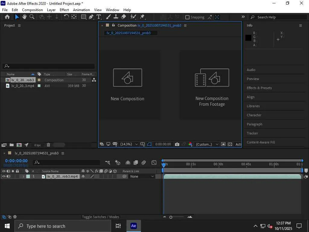This screenshot has height=232, width=309.
Task: Open the Composition menu
Action: click(x=32, y=10)
